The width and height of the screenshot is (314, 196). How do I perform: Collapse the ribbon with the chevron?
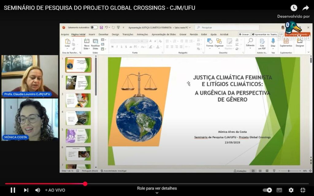[x=308, y=52]
